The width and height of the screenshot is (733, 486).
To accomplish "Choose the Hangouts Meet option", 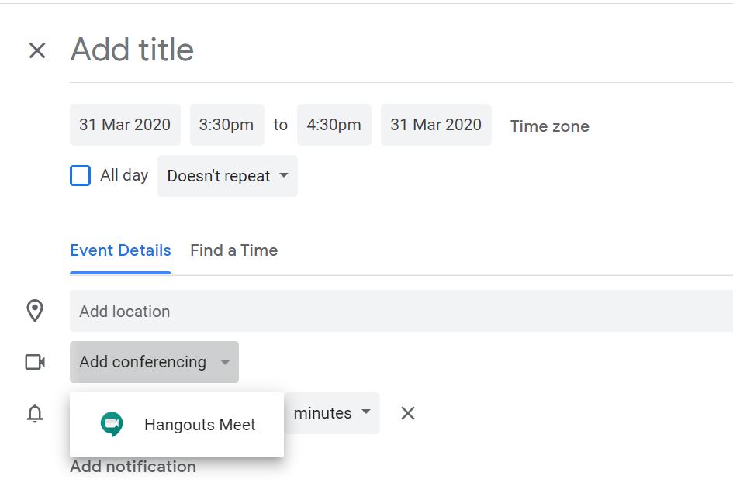I will (177, 425).
